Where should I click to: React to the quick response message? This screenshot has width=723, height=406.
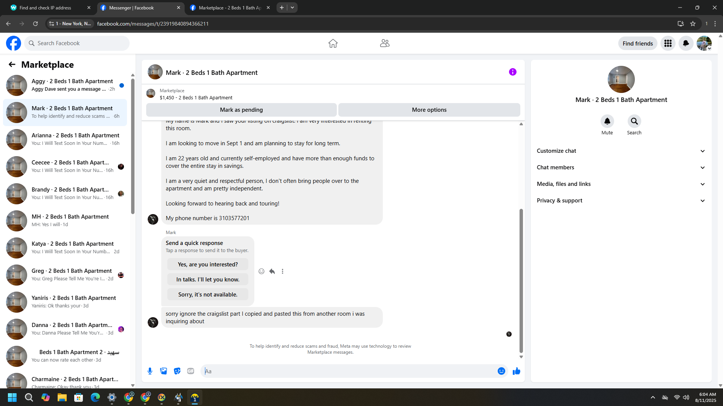[x=261, y=271]
